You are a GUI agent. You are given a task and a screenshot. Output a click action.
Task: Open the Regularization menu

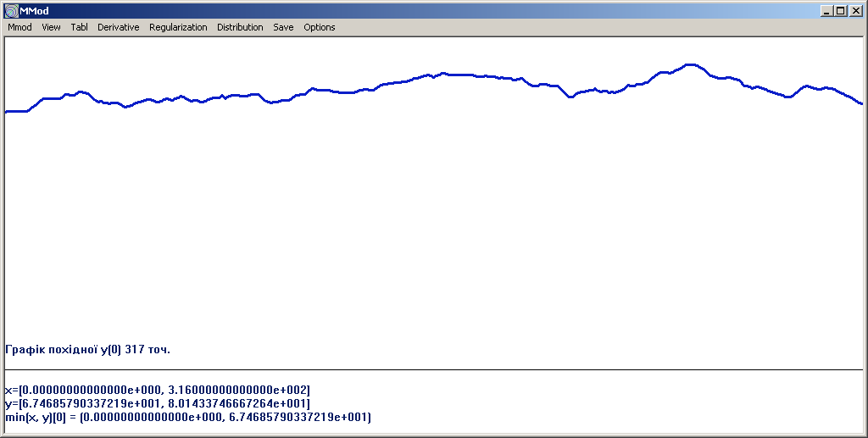coord(178,27)
